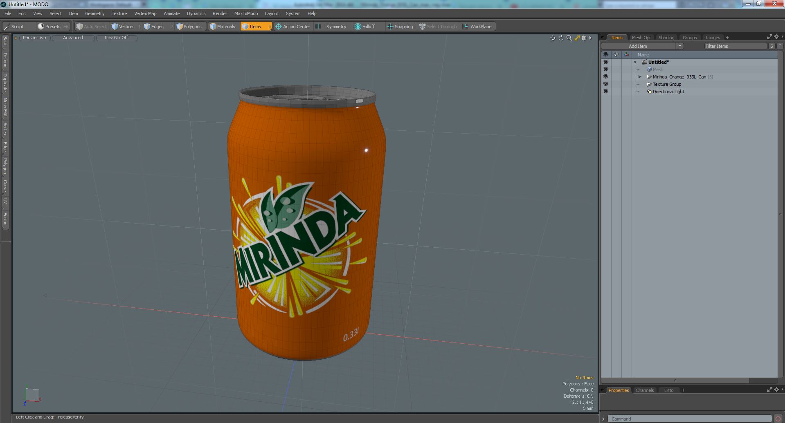The image size is (785, 423).
Task: Add a new tab next to Images
Action: (x=727, y=38)
